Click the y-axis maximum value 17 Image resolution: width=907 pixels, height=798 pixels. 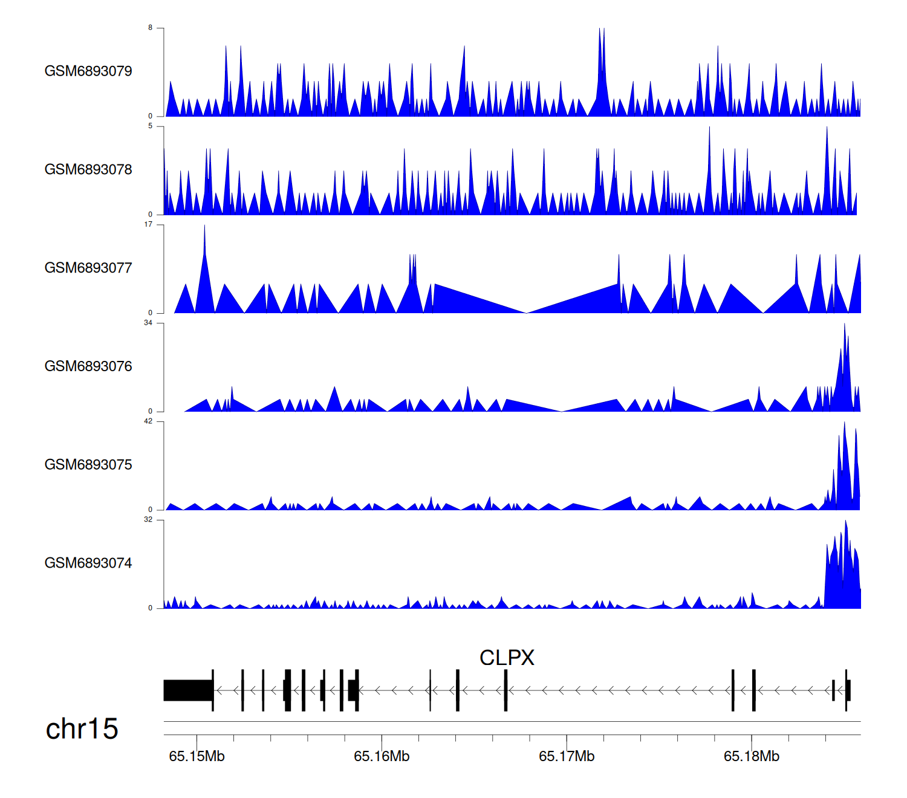click(x=148, y=224)
